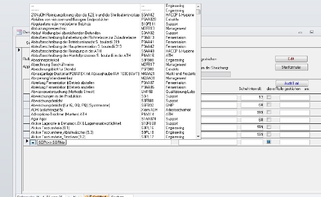
Task: Click 'GMP' department cell in list
Action: [169, 105]
